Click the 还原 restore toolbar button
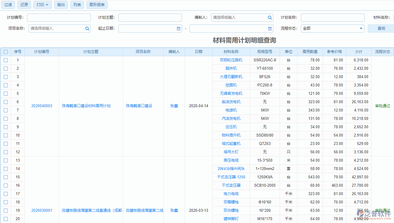Image resolution: width=394 pixels, height=223 pixels. [x=24, y=5]
